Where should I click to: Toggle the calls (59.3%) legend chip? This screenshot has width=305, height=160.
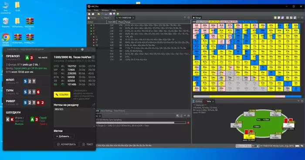point(214,22)
